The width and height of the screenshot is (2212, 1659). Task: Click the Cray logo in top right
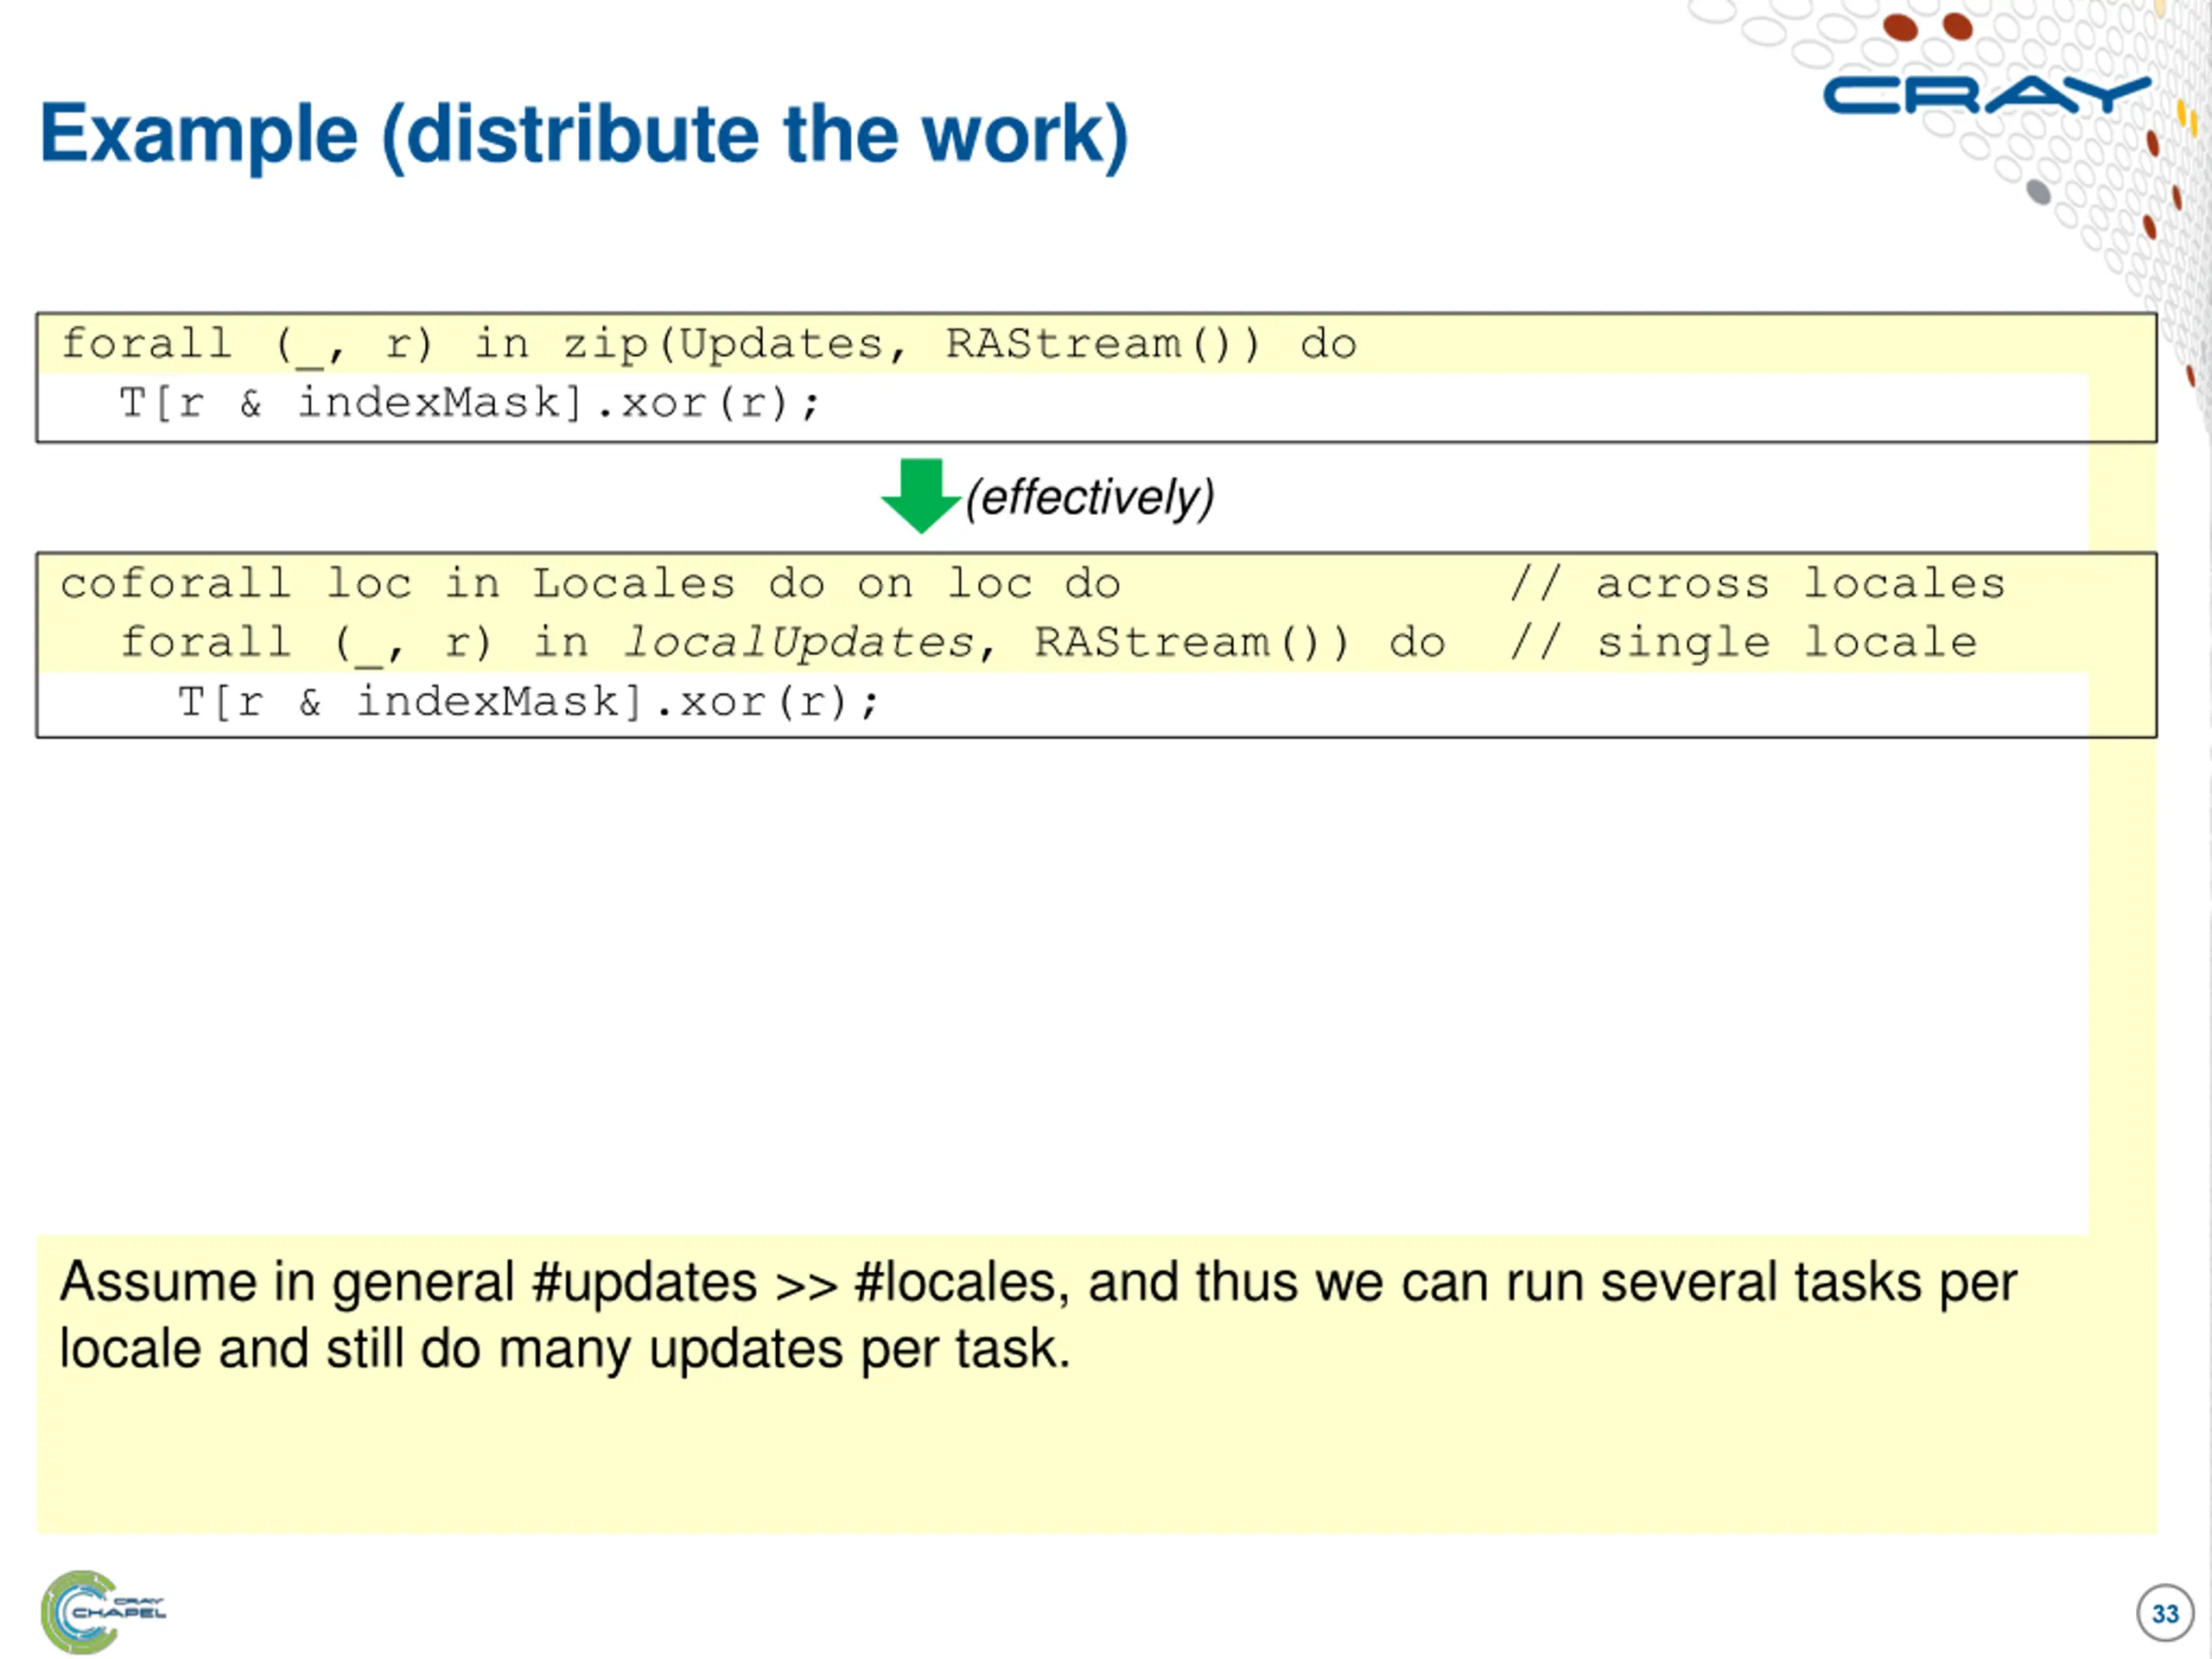[1986, 95]
